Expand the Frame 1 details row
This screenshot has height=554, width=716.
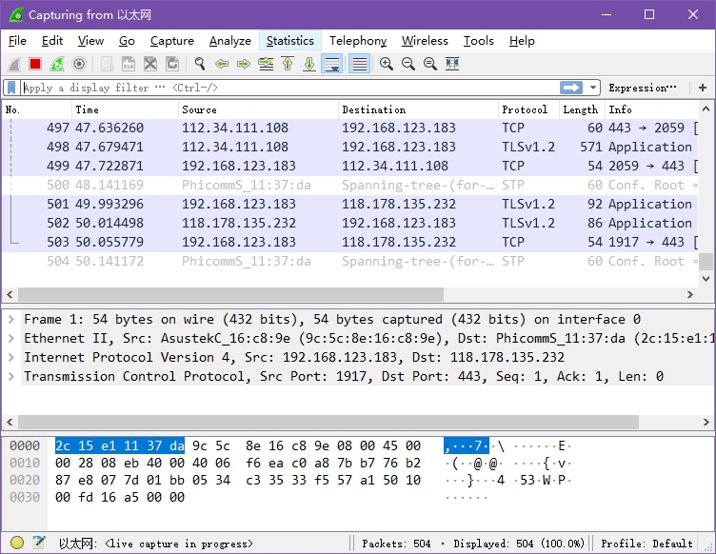11,320
